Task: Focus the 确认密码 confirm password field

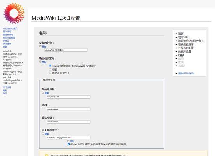Action: click(68, 122)
